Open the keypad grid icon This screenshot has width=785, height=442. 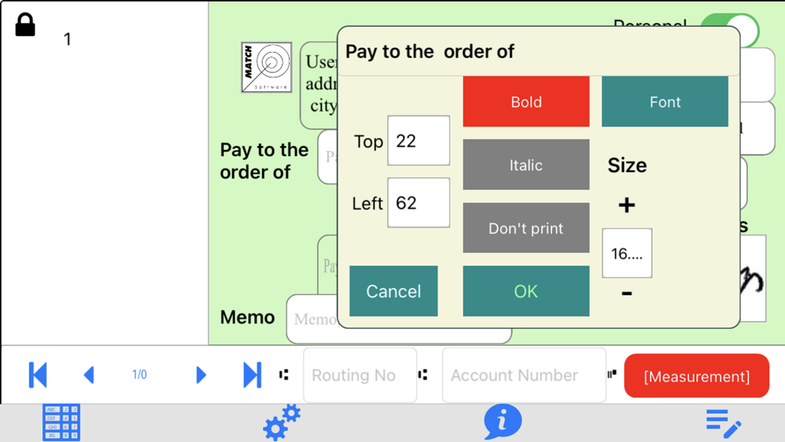click(x=61, y=422)
